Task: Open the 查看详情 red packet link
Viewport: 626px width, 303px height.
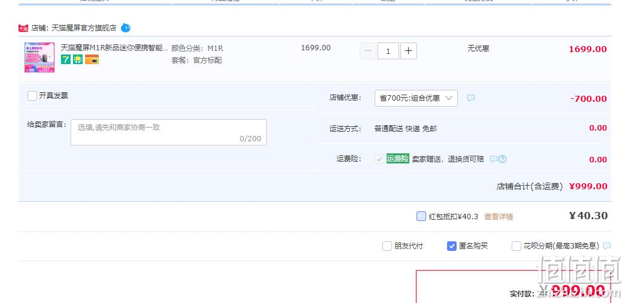Action: point(499,217)
